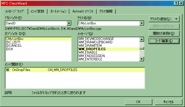Viewport: 185px width, 107px height.
Task: Select IDOK in object ID list
Action: [38, 49]
